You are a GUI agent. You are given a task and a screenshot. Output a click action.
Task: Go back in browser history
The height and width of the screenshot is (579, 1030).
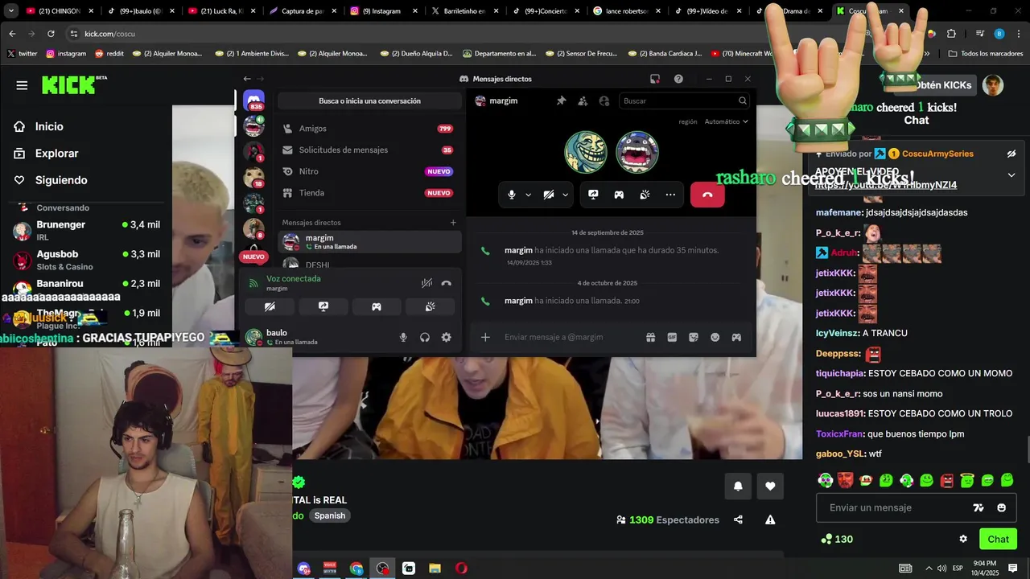click(x=12, y=34)
